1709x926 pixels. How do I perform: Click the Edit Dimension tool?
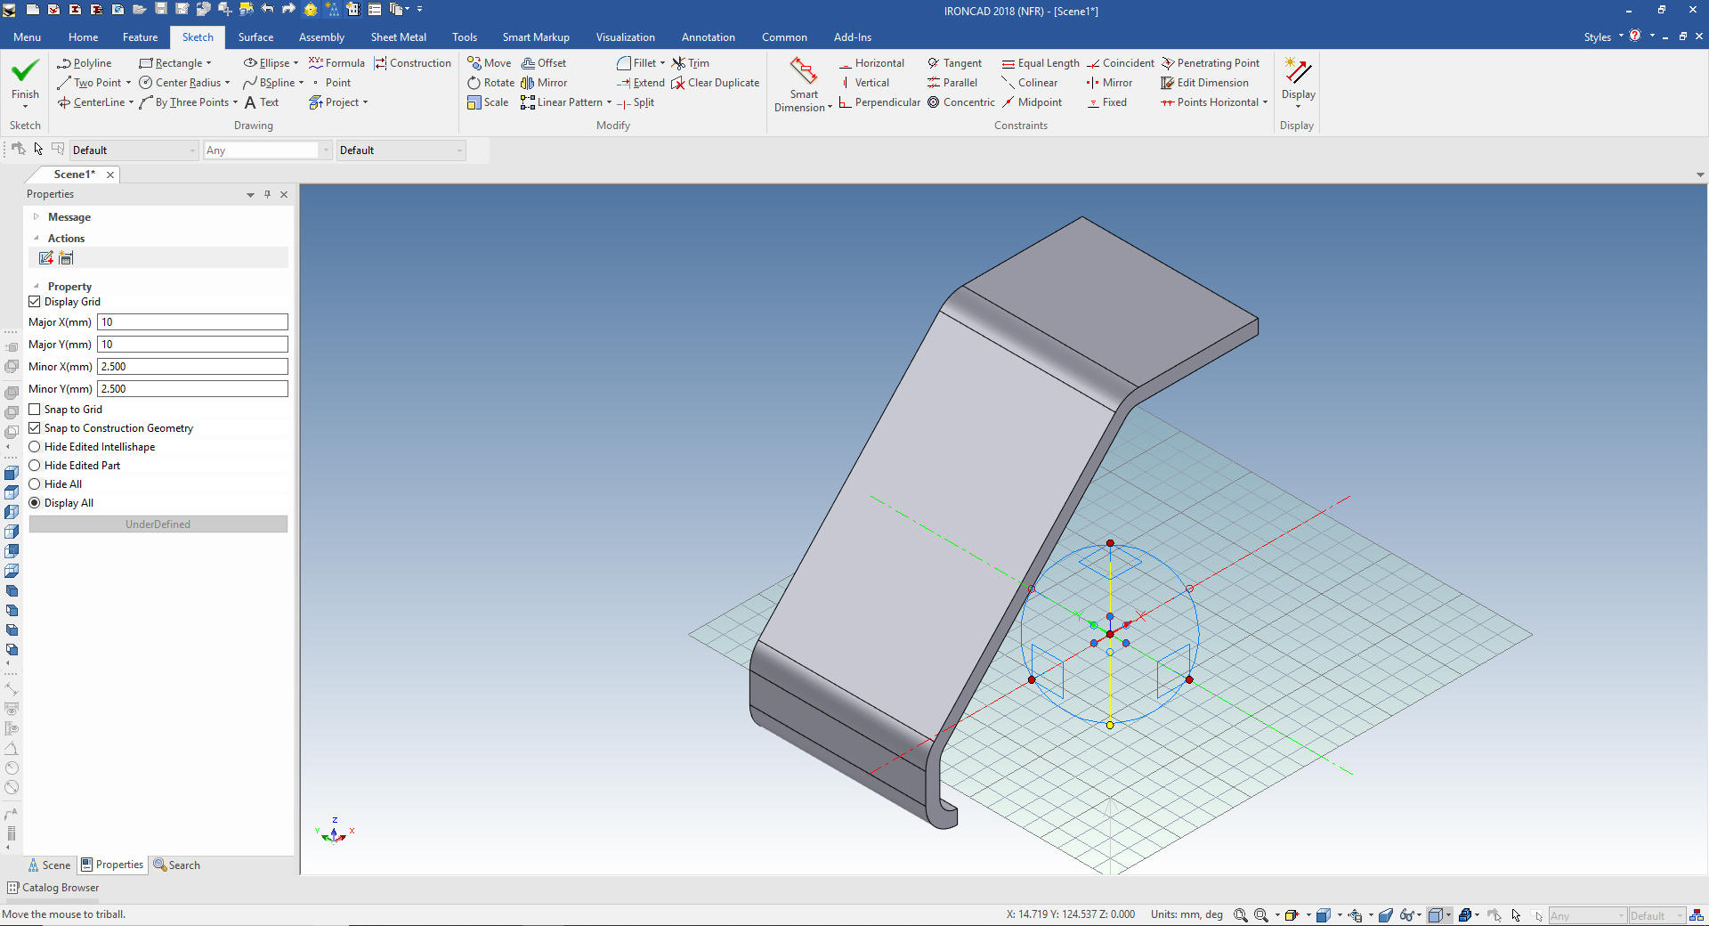click(x=1204, y=83)
